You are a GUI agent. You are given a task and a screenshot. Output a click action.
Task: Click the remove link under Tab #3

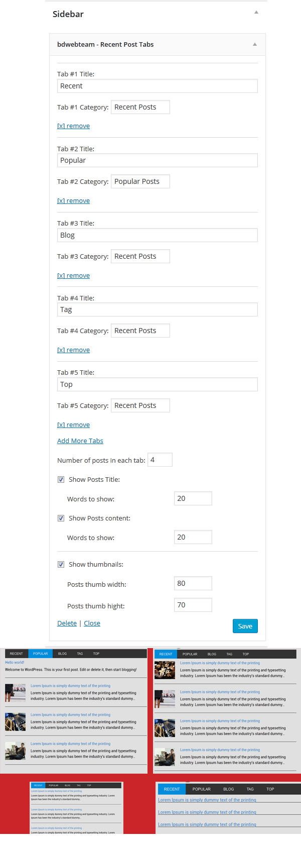pyautogui.click(x=73, y=276)
